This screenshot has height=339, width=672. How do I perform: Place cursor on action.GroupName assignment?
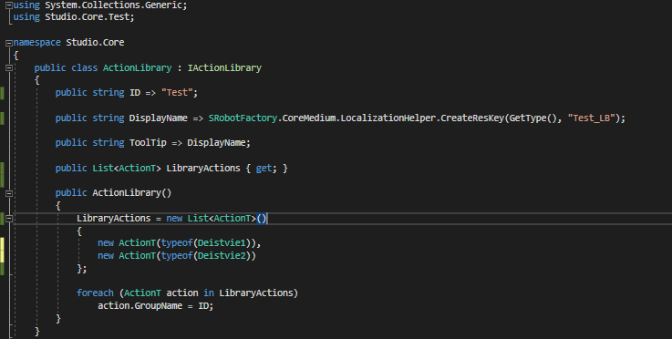point(155,306)
